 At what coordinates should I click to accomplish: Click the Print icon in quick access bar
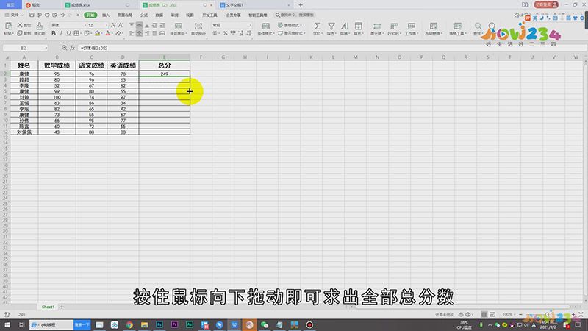point(47,15)
